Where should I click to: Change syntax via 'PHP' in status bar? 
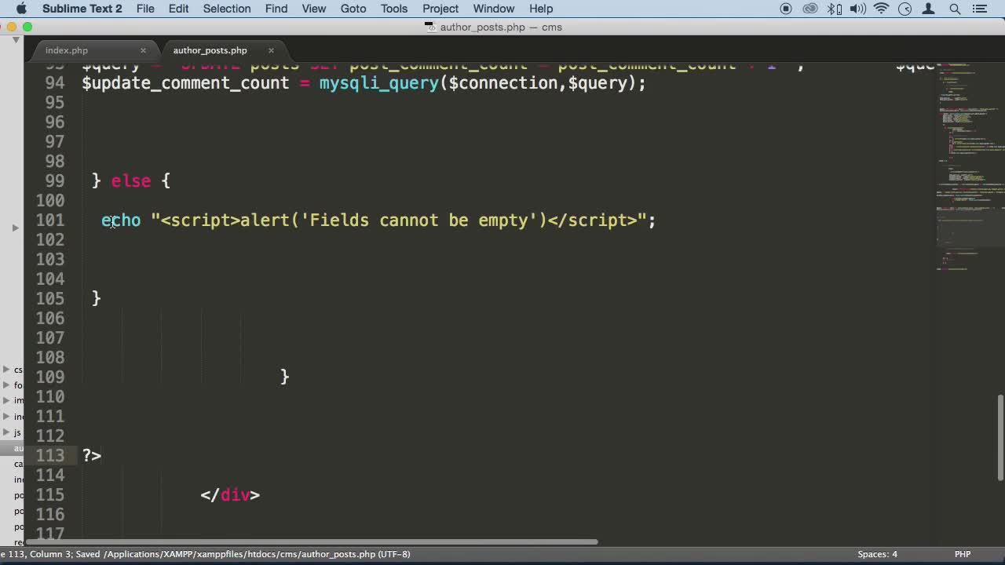(963, 554)
